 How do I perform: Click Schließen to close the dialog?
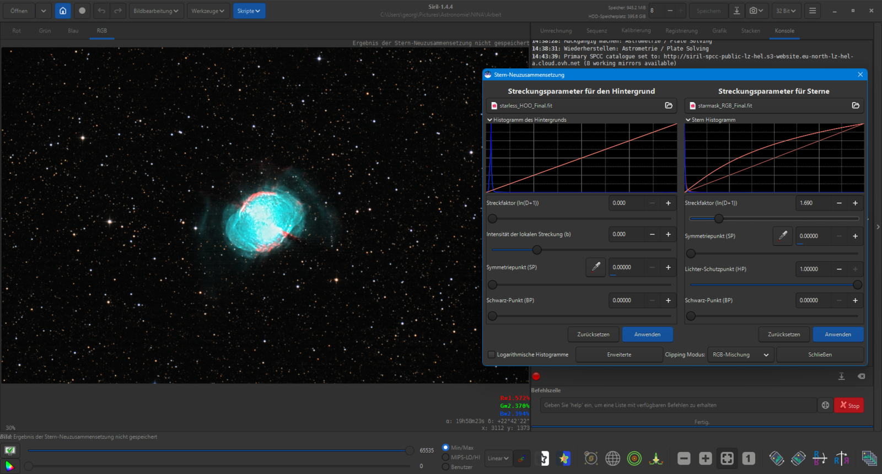point(820,354)
